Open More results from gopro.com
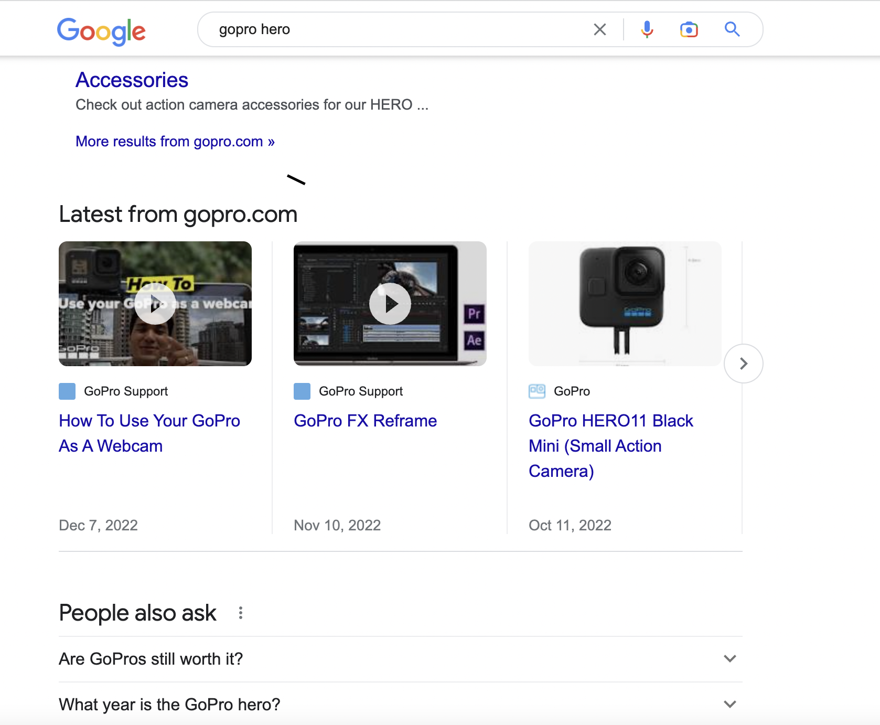Image resolution: width=880 pixels, height=725 pixels. tap(175, 142)
